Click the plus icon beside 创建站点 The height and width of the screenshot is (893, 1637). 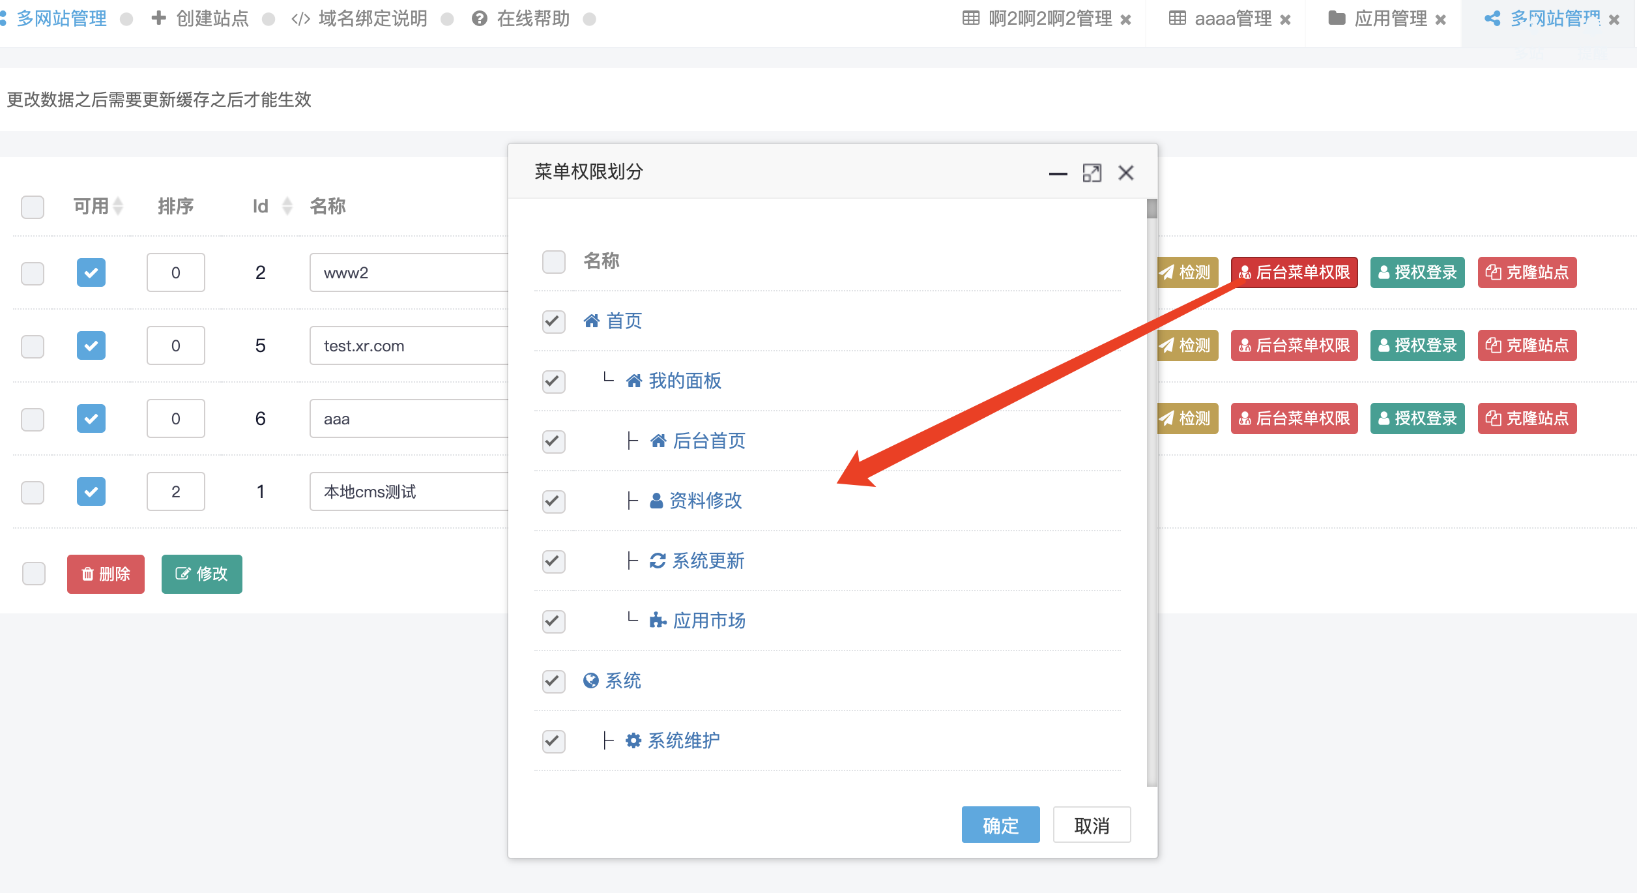(158, 18)
